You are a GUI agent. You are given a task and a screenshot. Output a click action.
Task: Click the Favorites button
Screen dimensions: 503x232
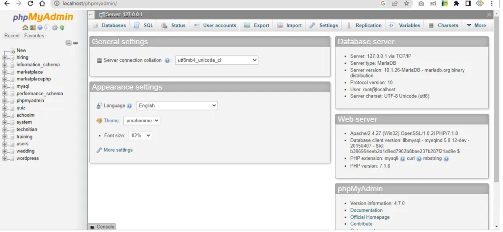34,36
